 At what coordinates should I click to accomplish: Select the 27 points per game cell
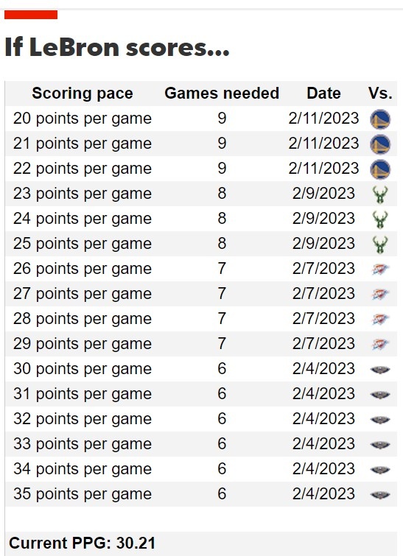click(83, 294)
